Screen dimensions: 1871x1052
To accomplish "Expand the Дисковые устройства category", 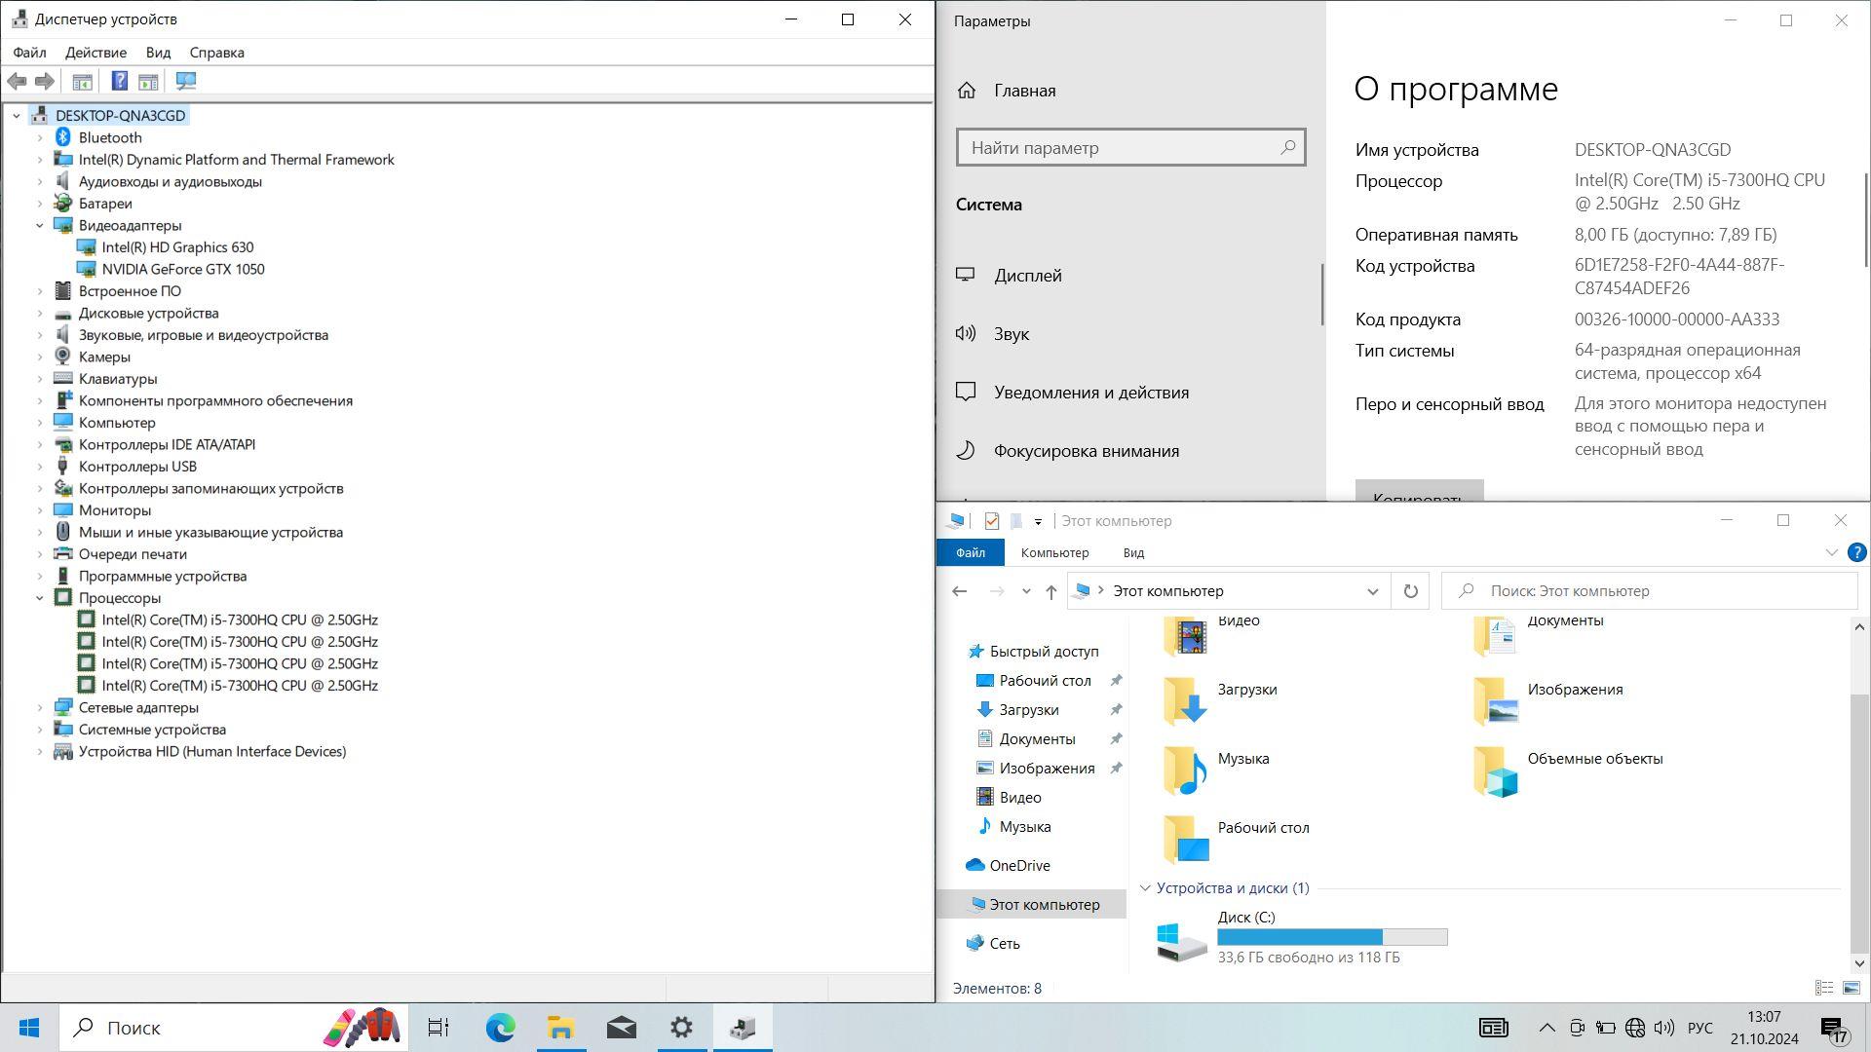I will coord(40,314).
